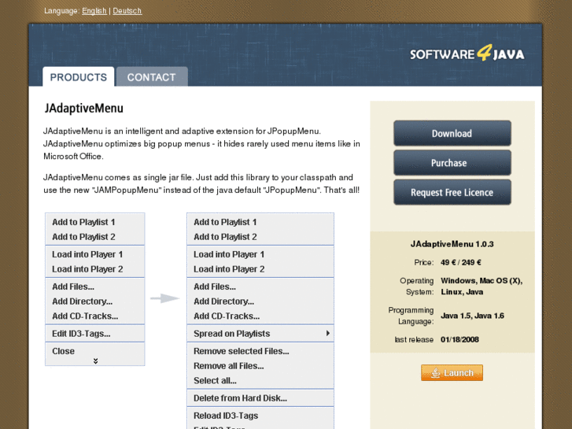Image resolution: width=572 pixels, height=429 pixels.
Task: Click the JAdaptiveMenu page heading
Action: coord(84,108)
